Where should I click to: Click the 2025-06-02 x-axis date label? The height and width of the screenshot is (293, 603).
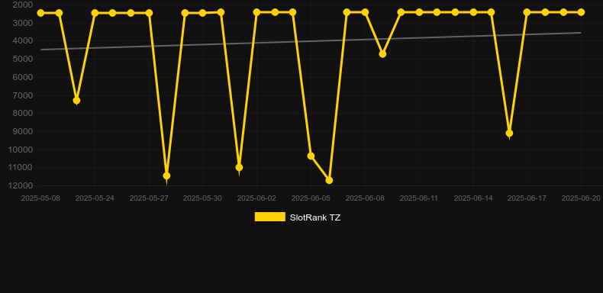[x=256, y=198]
